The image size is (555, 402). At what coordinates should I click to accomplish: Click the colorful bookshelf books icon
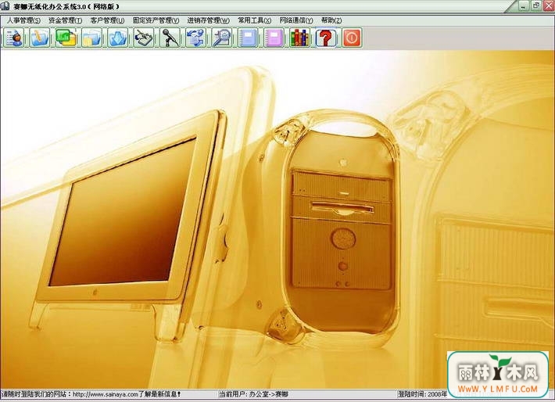pyautogui.click(x=300, y=38)
